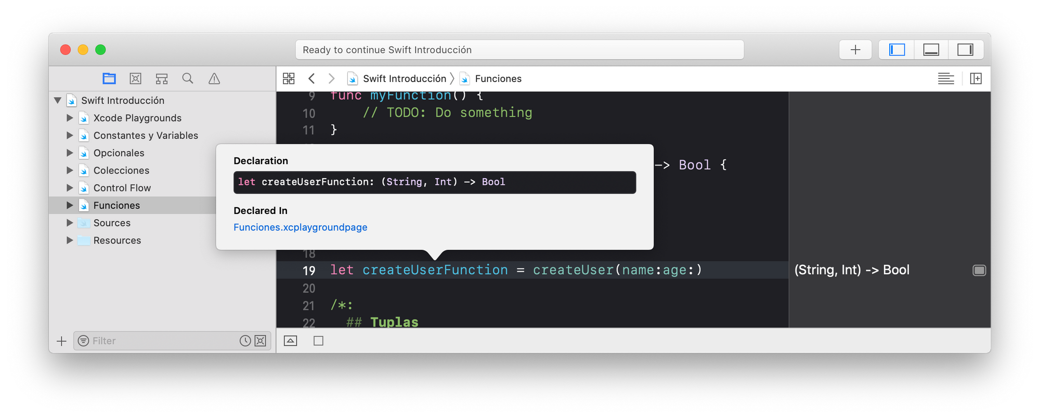This screenshot has width=1040, height=418.
Task: Toggle the right inspector panel
Action: pos(966,50)
